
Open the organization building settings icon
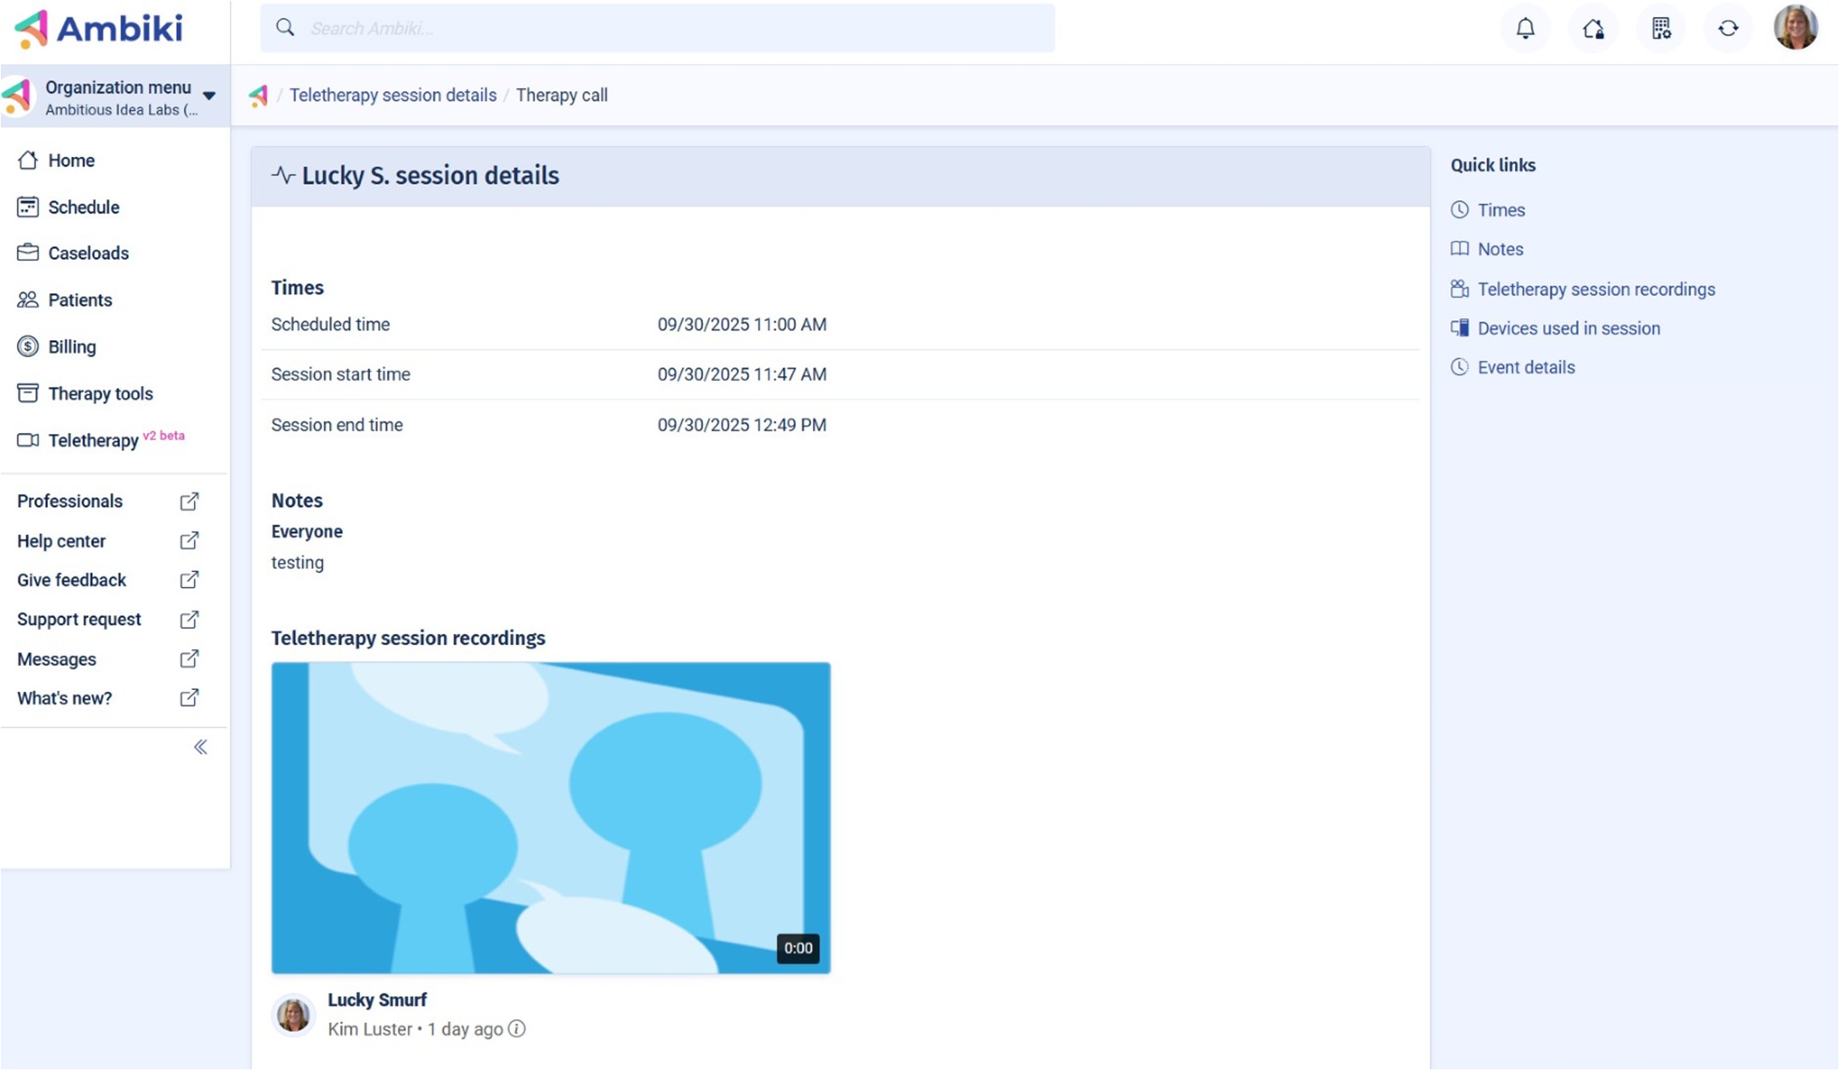click(1661, 29)
